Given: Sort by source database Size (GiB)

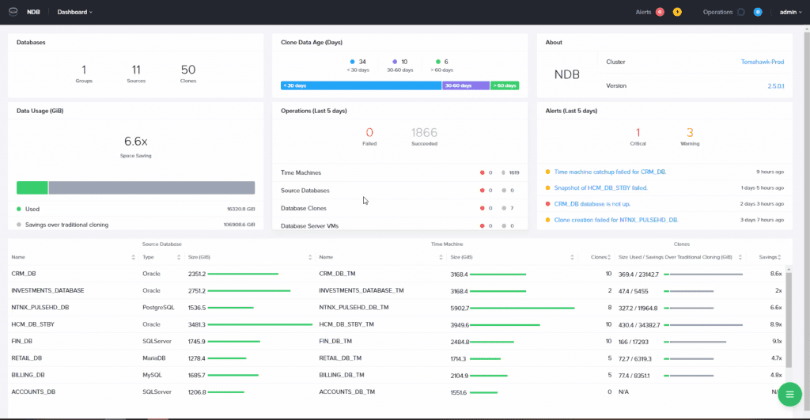Looking at the screenshot, I should pos(309,257).
